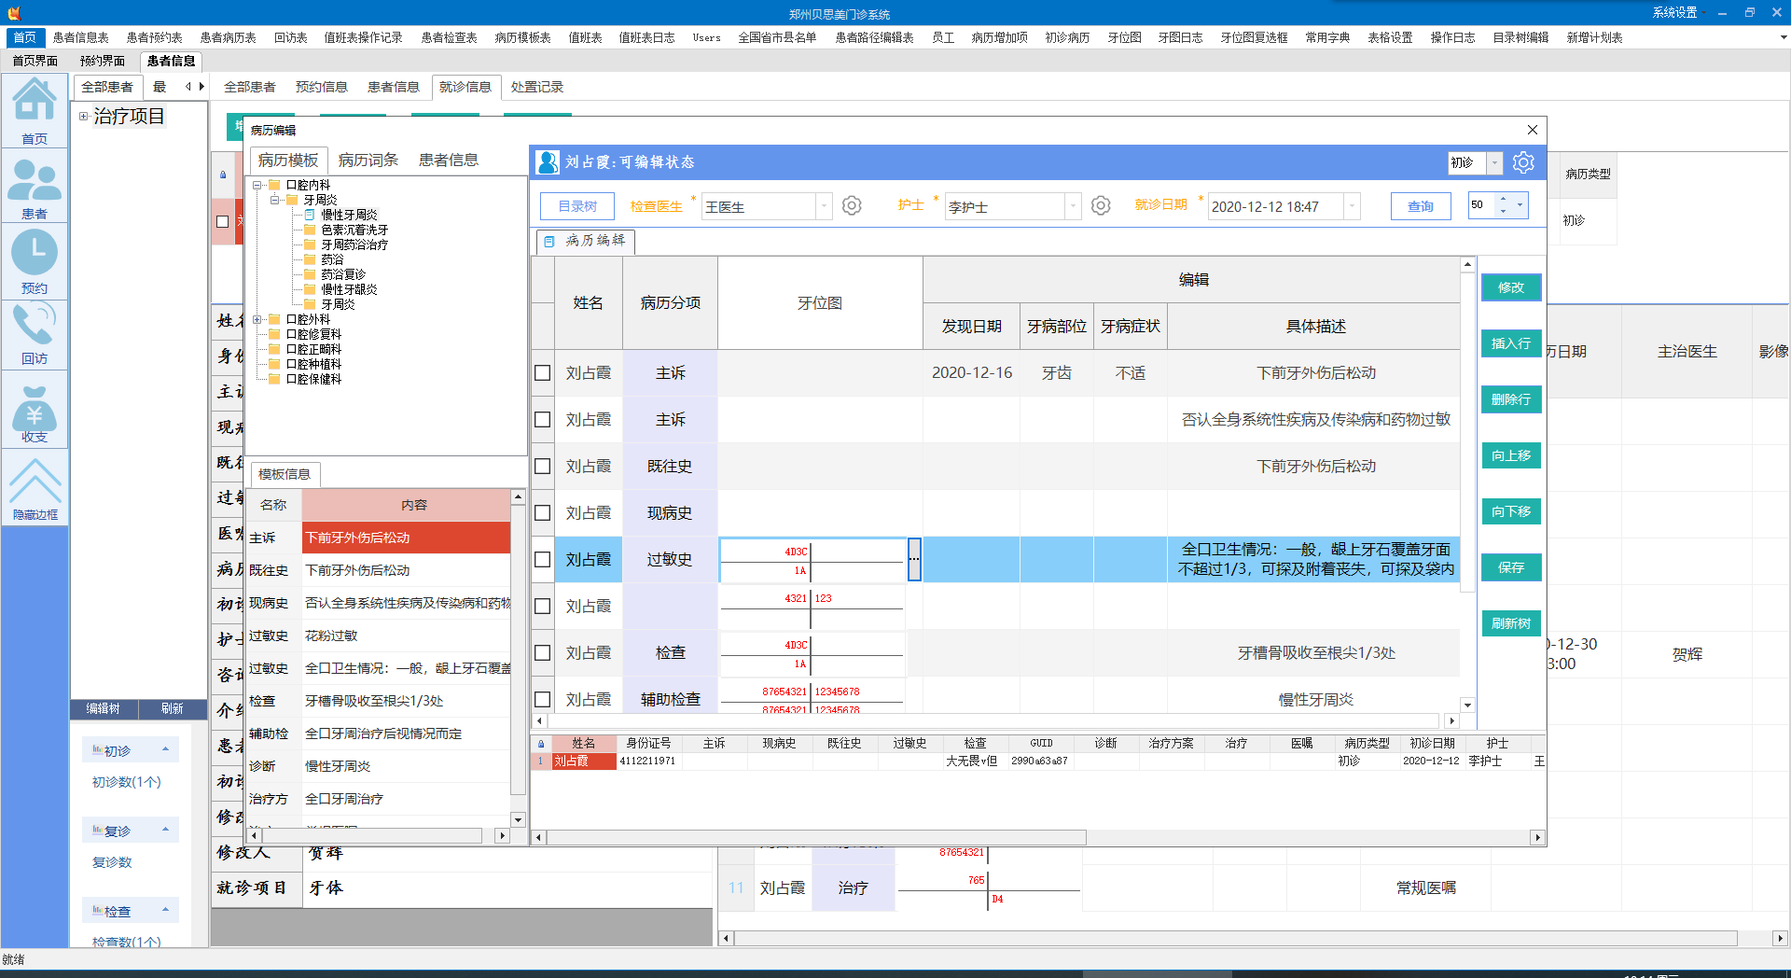Collapse the 口腔内科 tree node
This screenshot has height=978, width=1791.
tap(257, 185)
